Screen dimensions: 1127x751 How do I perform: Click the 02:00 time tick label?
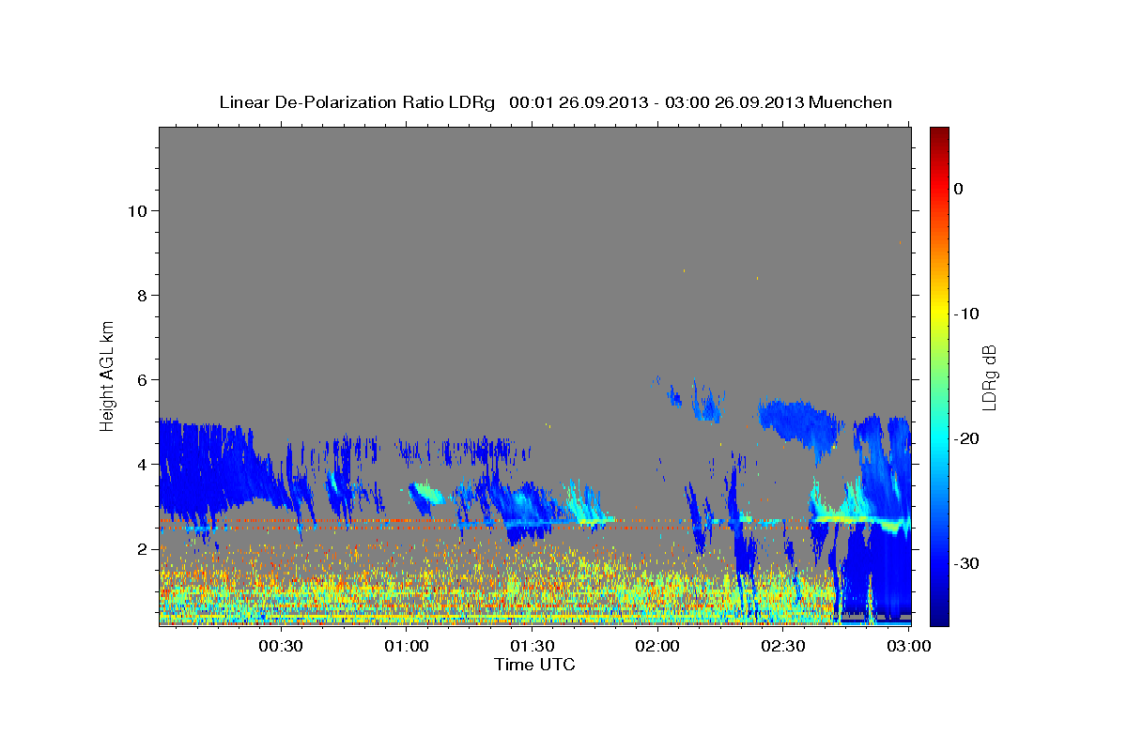[x=657, y=647]
